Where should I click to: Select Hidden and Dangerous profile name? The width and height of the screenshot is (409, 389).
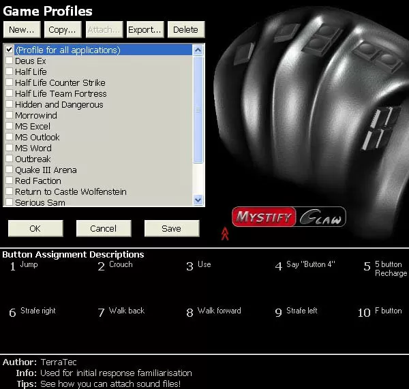point(59,105)
